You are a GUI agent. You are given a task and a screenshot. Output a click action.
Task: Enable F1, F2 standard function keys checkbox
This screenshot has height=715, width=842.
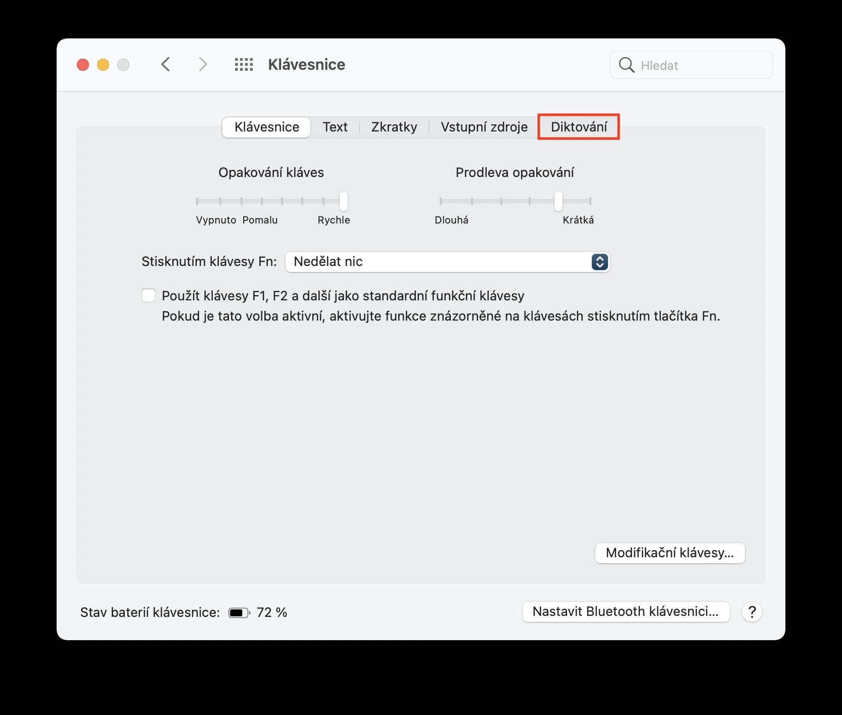(149, 296)
